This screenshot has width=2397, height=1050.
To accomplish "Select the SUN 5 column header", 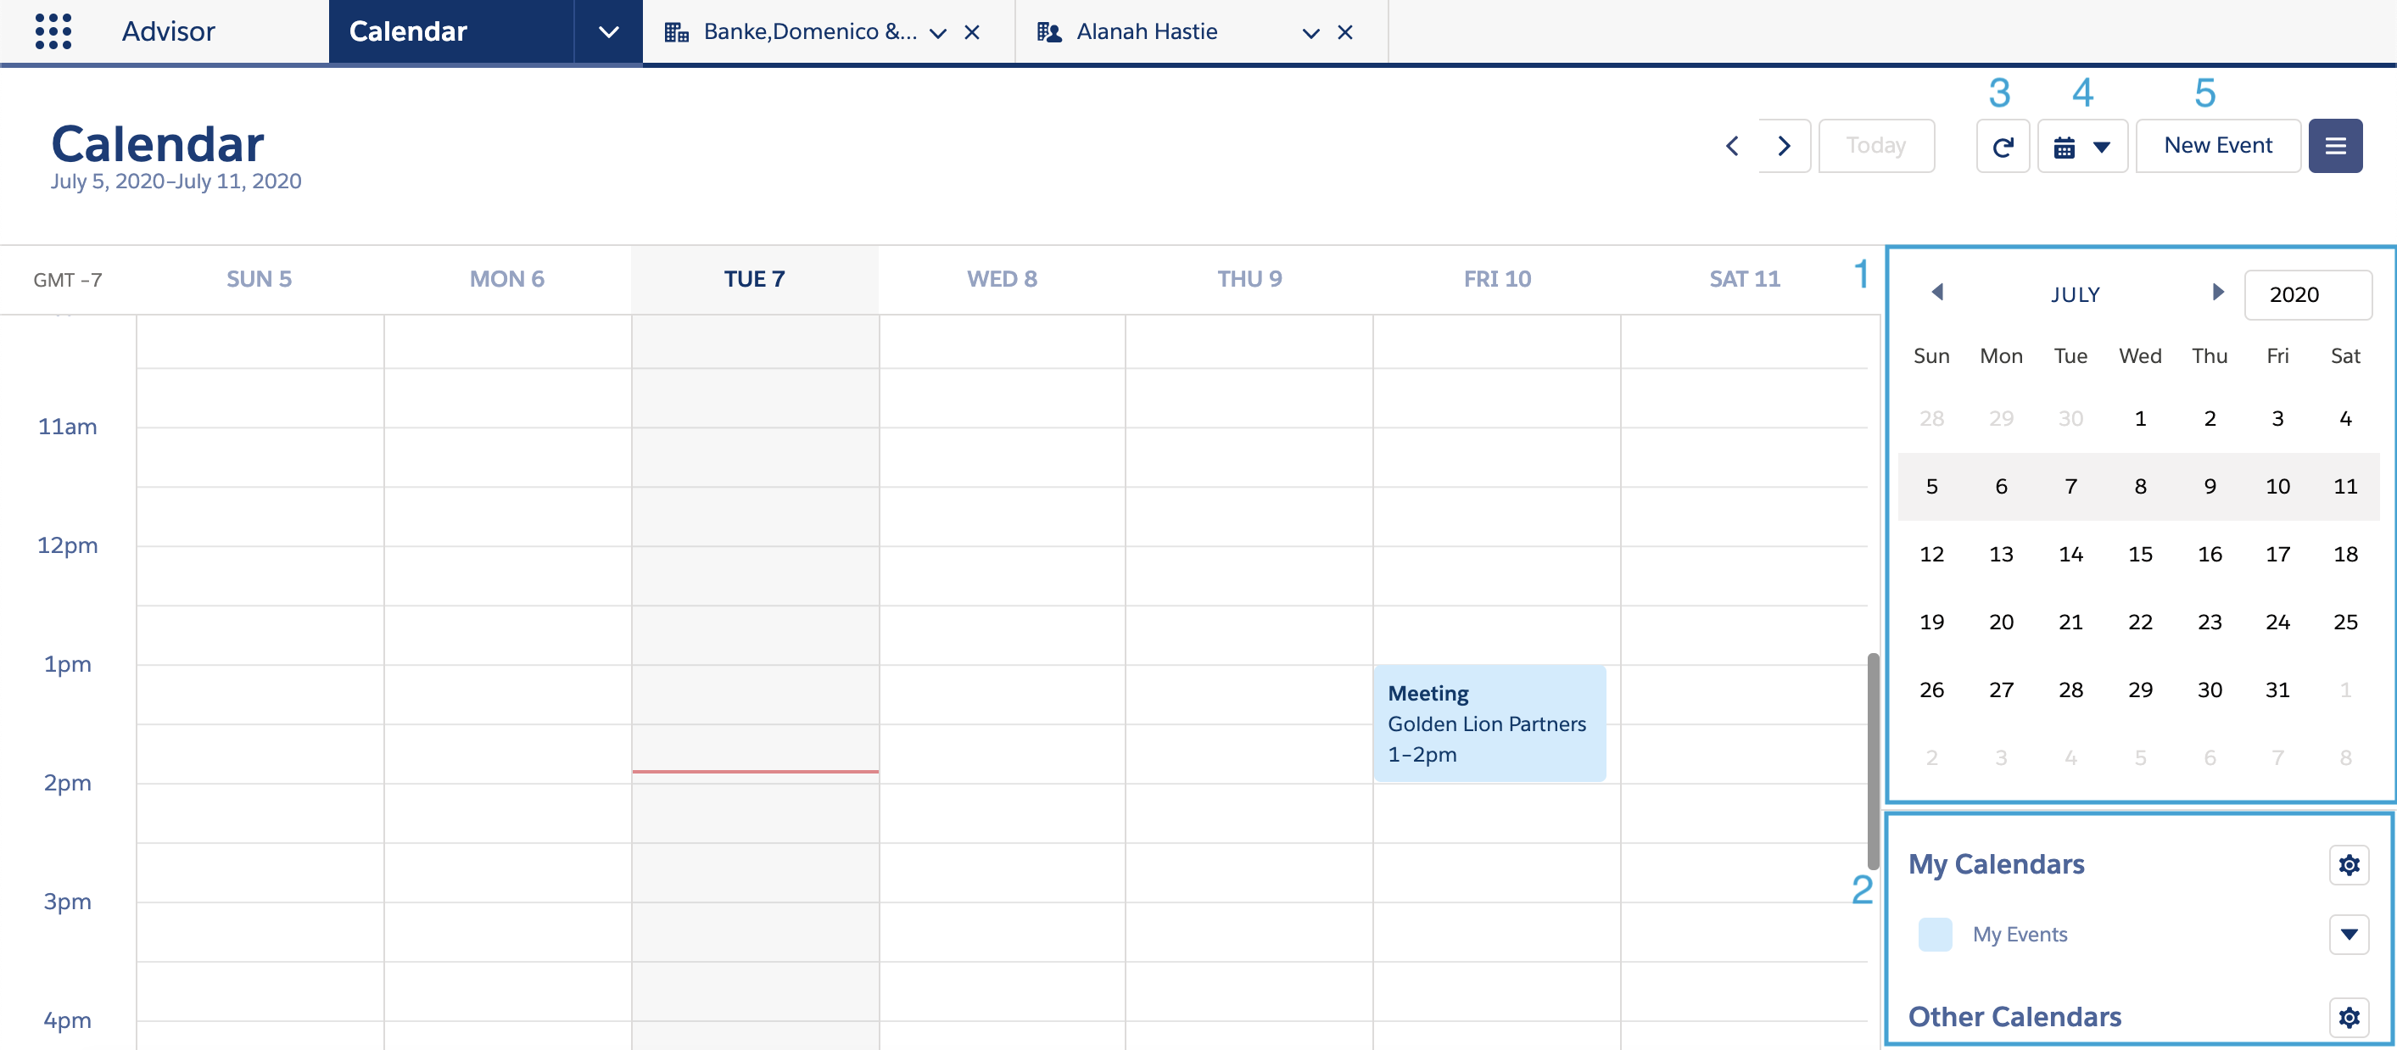I will click(259, 279).
